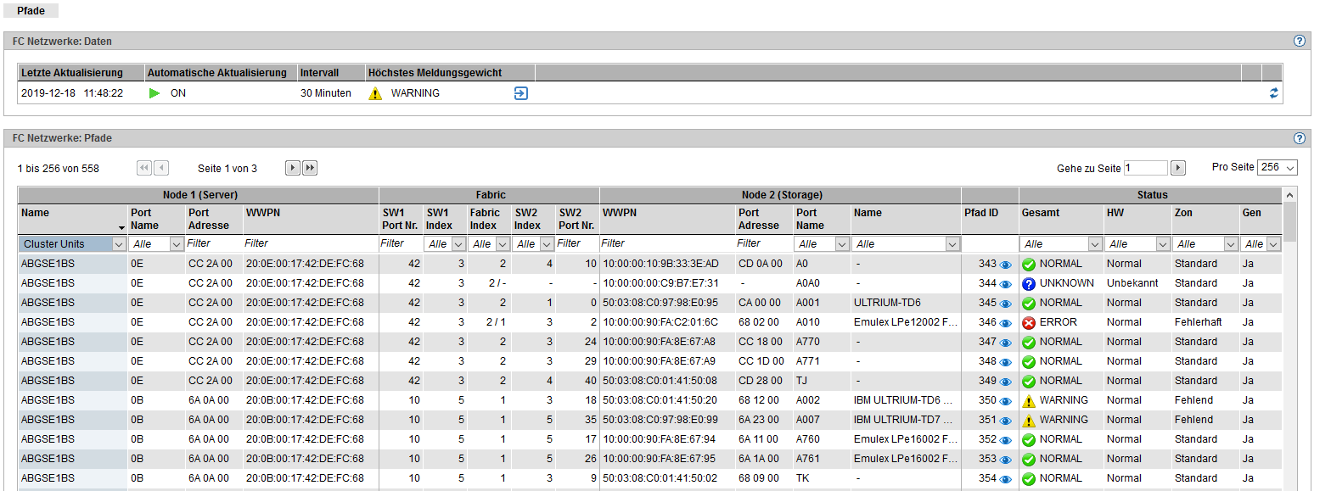Click the ERROR status icon of path 346
The width and height of the screenshot is (1331, 491).
pos(1029,323)
